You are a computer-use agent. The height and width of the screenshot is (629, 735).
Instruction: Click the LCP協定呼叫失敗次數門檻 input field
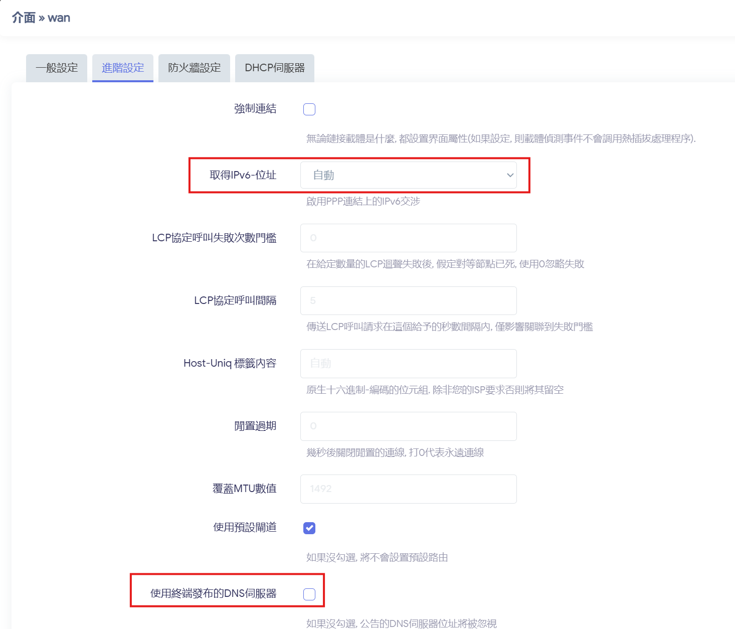coord(408,238)
